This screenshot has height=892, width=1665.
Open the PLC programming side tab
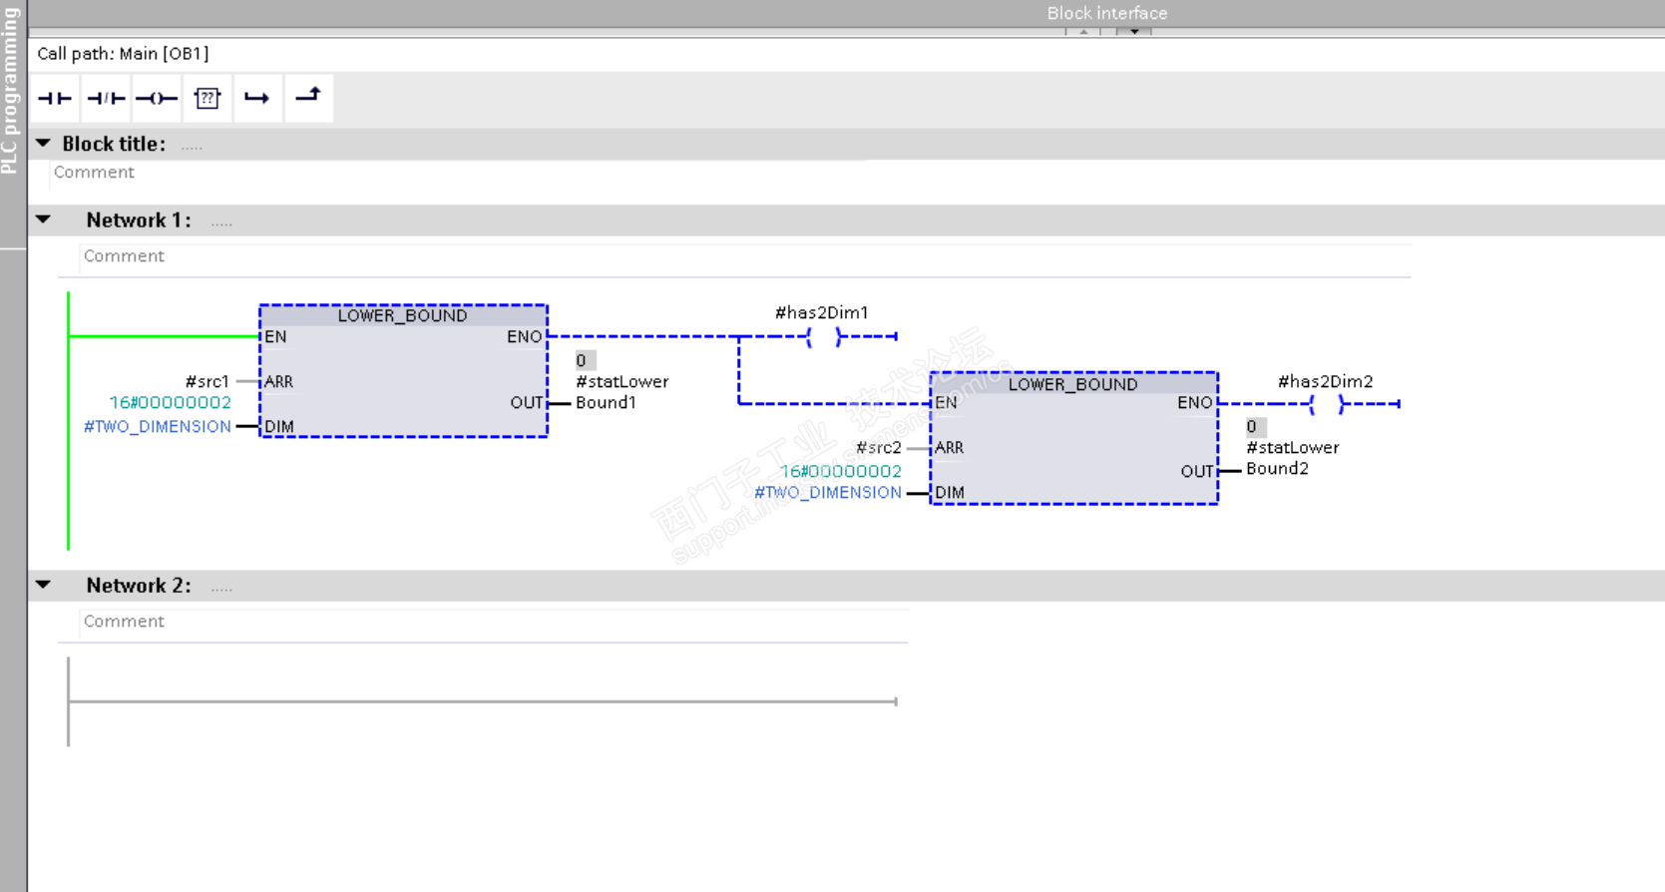(10, 90)
